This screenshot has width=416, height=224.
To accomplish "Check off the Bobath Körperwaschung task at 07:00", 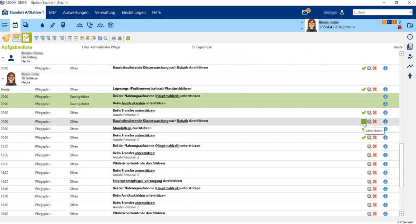I will tap(364, 122).
